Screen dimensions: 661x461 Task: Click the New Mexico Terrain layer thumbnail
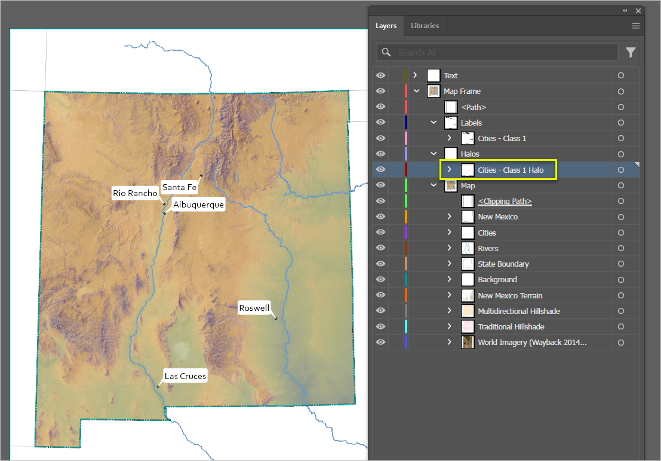tap(468, 295)
